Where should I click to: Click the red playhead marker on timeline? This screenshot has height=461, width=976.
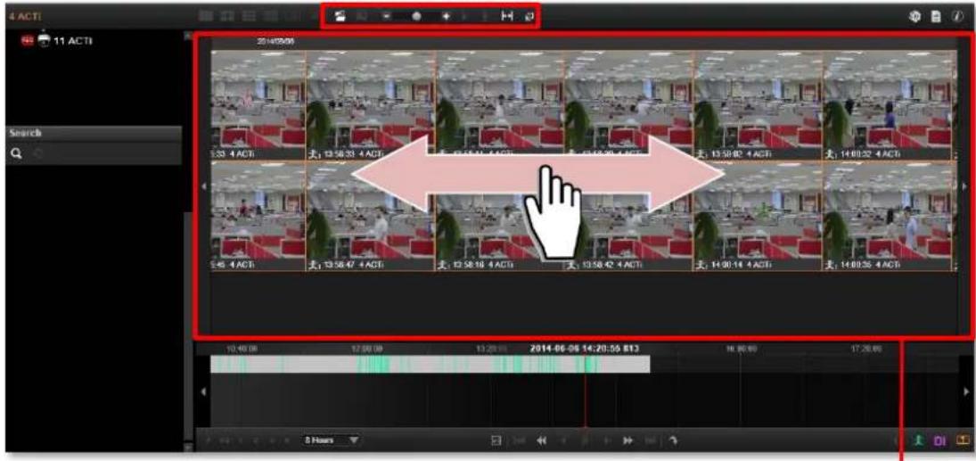click(x=585, y=391)
